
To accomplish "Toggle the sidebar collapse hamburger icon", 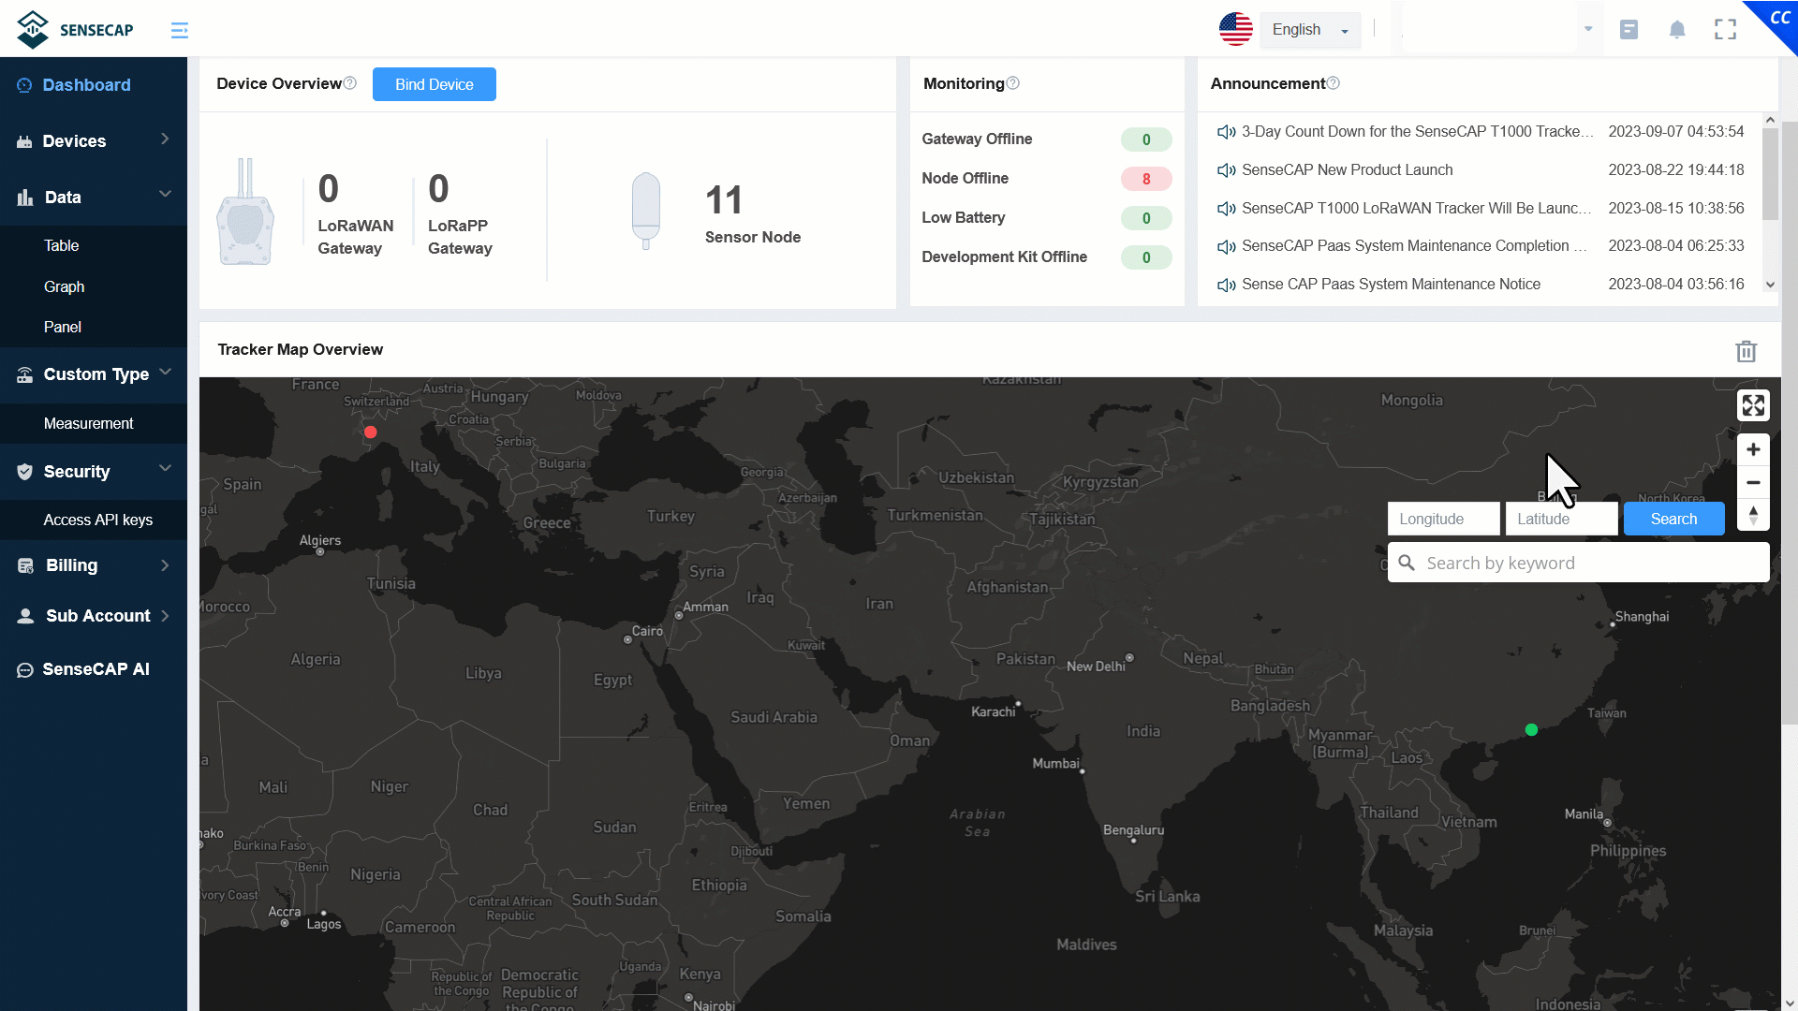I will click(x=179, y=31).
